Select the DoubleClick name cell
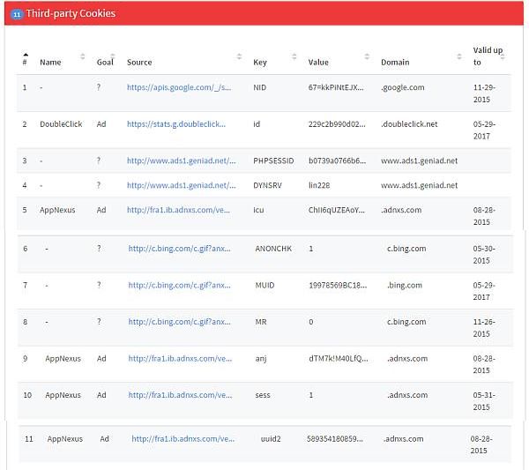The width and height of the screenshot is (529, 470). pos(61,124)
